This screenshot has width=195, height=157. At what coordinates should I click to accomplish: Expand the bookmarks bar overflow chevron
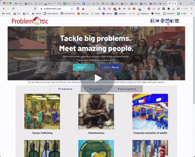pyautogui.click(x=192, y=14)
